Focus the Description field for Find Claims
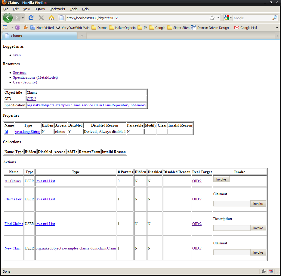 (232, 228)
